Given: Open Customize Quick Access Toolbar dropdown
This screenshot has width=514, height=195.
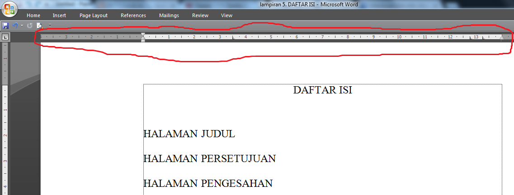Looking at the screenshot, I should click(x=50, y=25).
